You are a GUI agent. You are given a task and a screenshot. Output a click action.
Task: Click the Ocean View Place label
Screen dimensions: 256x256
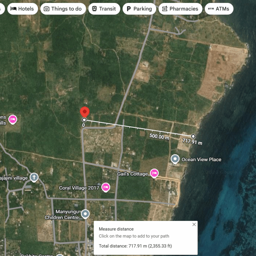[202, 160]
